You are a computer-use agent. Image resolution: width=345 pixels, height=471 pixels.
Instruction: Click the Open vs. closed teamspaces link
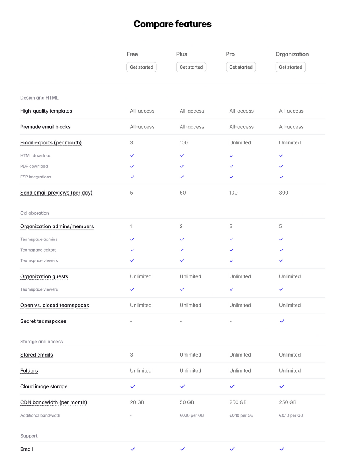54,305
